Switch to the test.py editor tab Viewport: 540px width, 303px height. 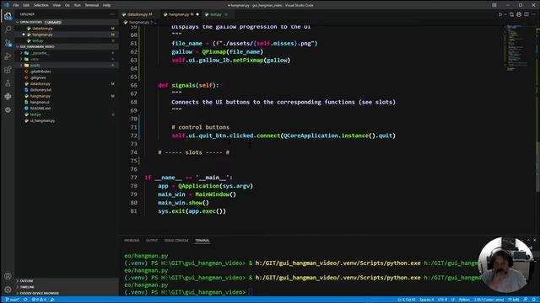pyautogui.click(x=216, y=14)
